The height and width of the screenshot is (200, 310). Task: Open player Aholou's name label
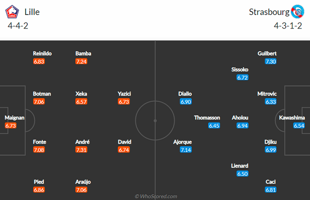240,118
